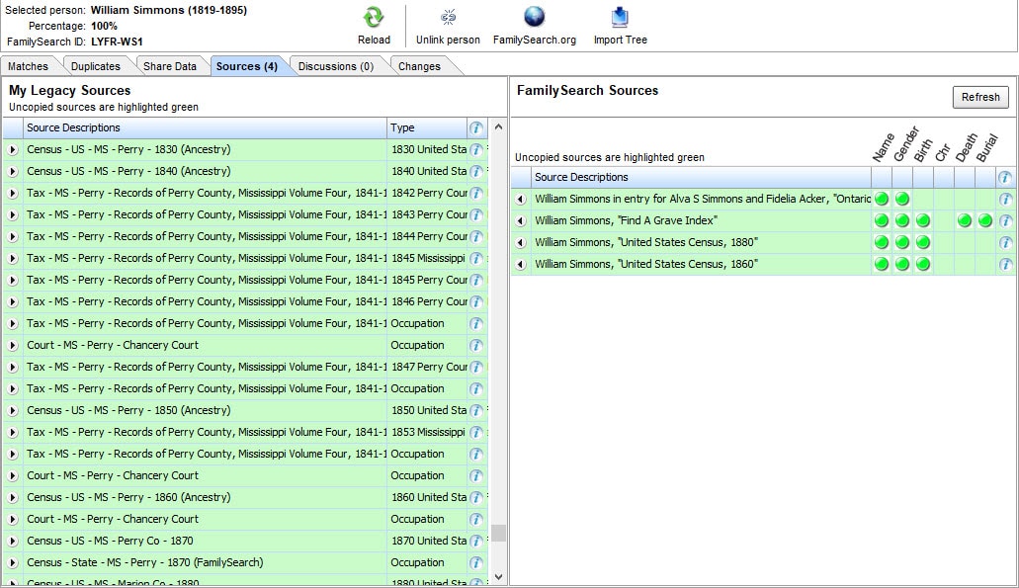Click Source Descriptions header in FamilySearch list
Screen dimensions: 1019x588
701,177
